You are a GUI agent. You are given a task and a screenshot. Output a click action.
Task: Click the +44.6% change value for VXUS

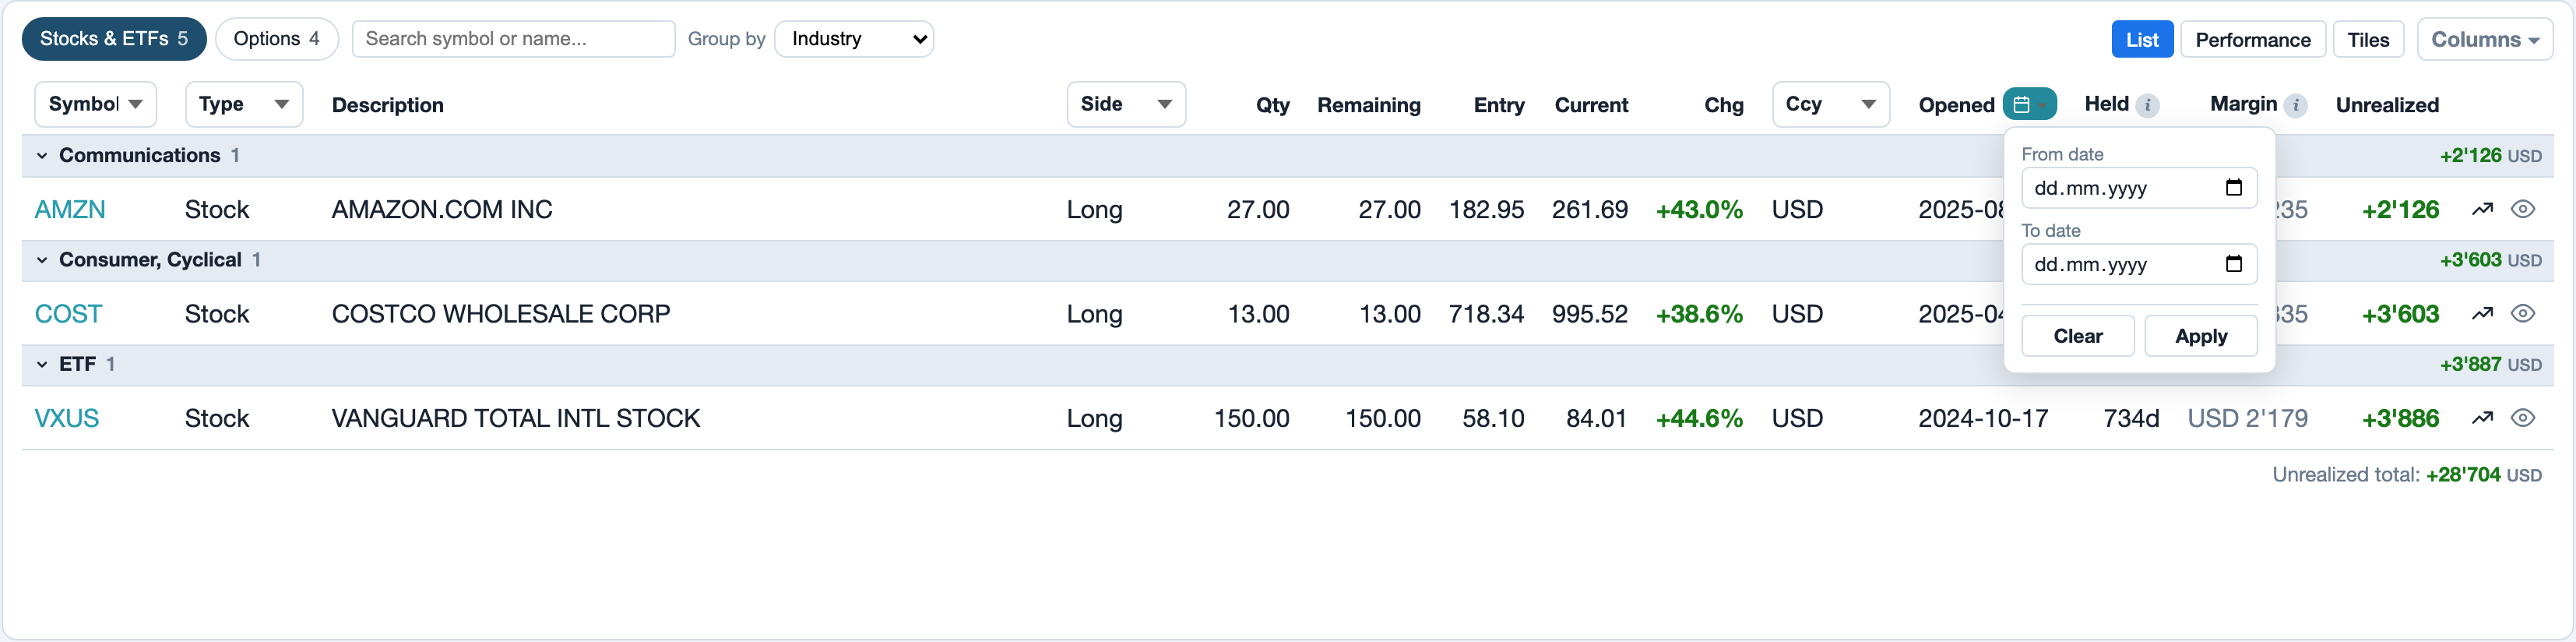click(1699, 418)
